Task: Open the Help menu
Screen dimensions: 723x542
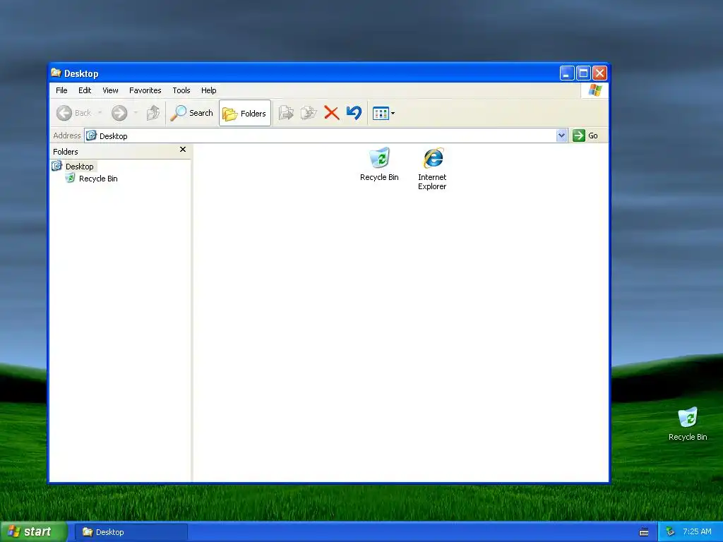Action: tap(208, 90)
